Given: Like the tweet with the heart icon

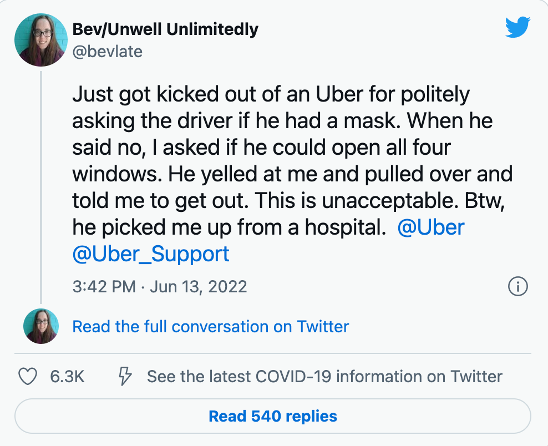Looking at the screenshot, I should click(x=28, y=377).
